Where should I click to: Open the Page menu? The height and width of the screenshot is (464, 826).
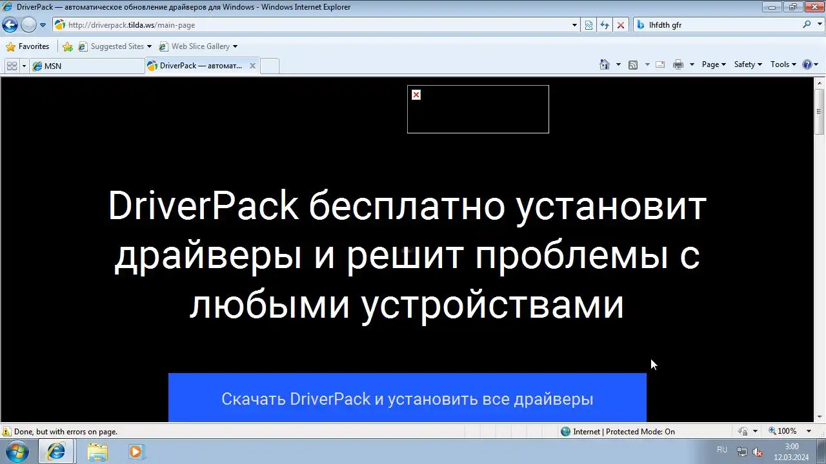[x=714, y=64]
